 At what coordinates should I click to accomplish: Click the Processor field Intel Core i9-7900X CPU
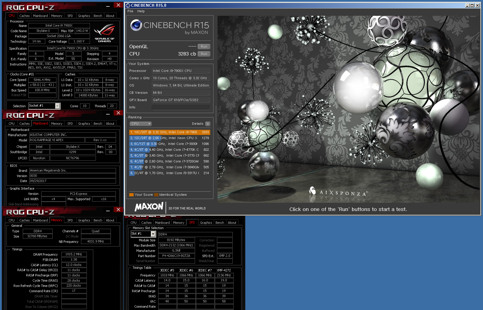point(181,71)
